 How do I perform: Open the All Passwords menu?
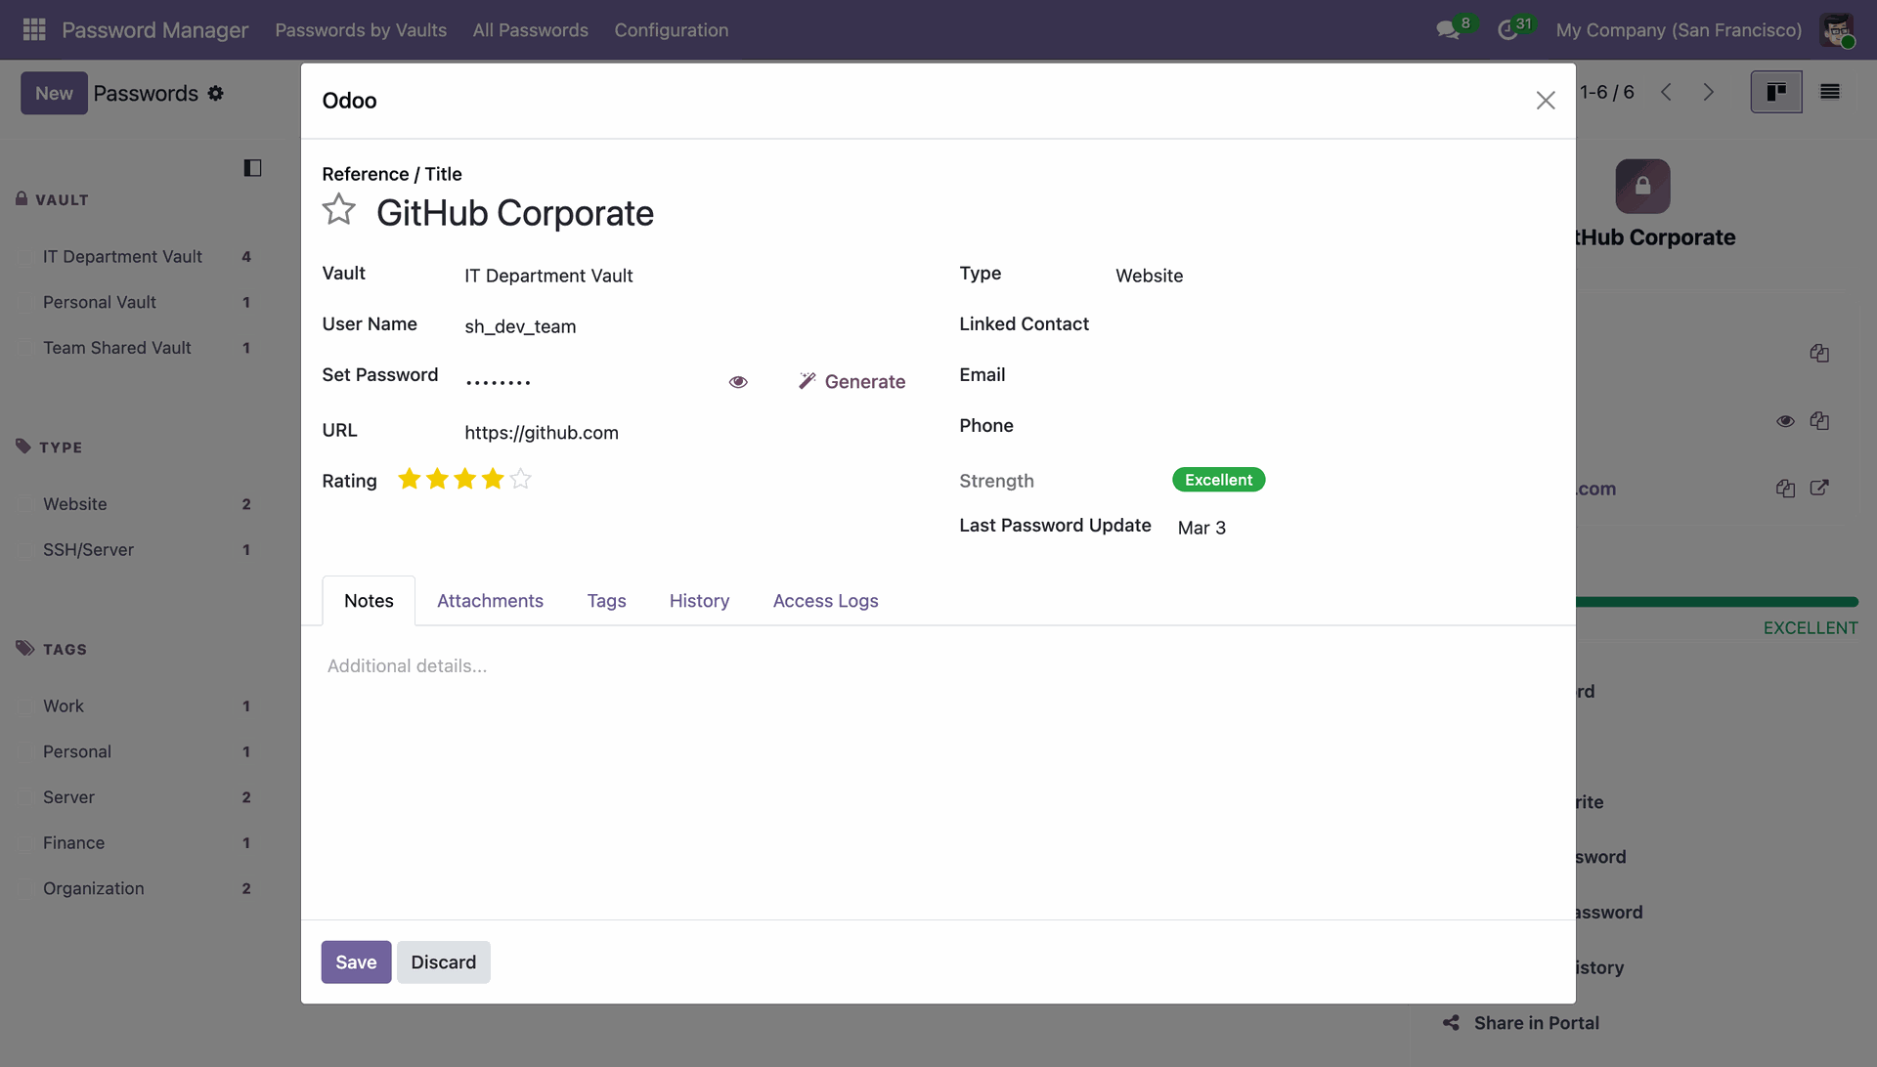(531, 30)
